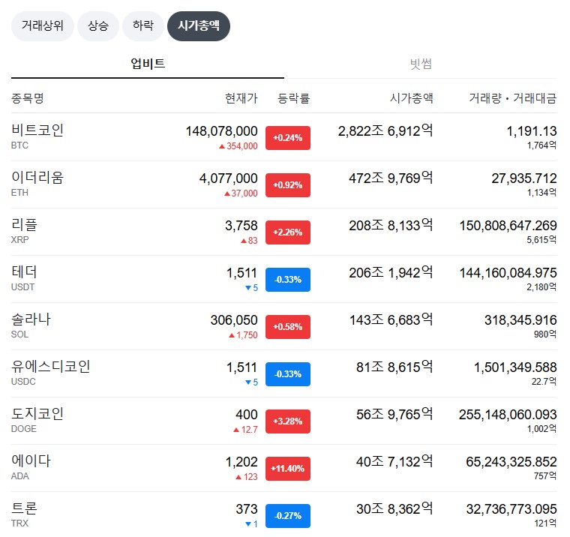Open the 비트코인 coin name
The image size is (570, 537).
tap(37, 130)
